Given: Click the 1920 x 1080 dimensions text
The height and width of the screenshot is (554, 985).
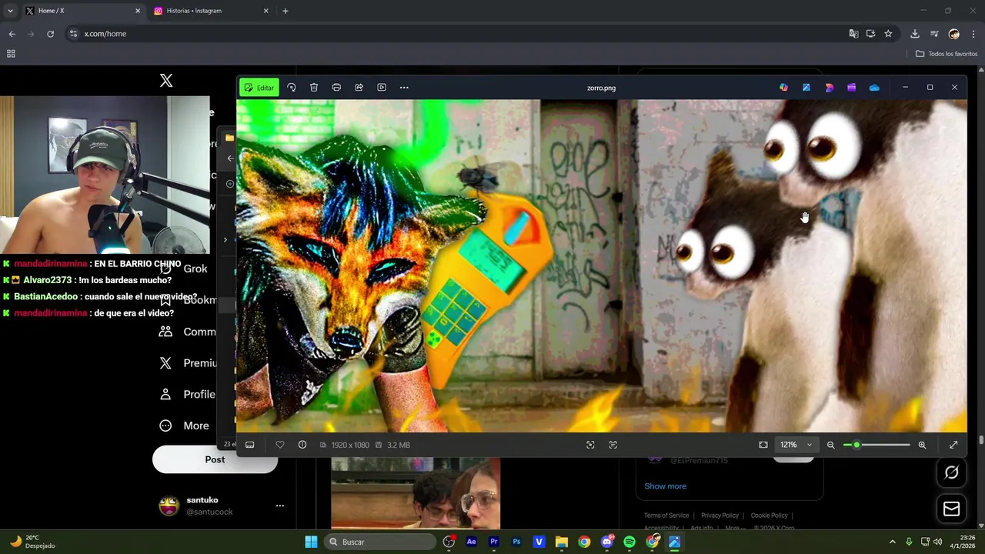Looking at the screenshot, I should click(350, 445).
